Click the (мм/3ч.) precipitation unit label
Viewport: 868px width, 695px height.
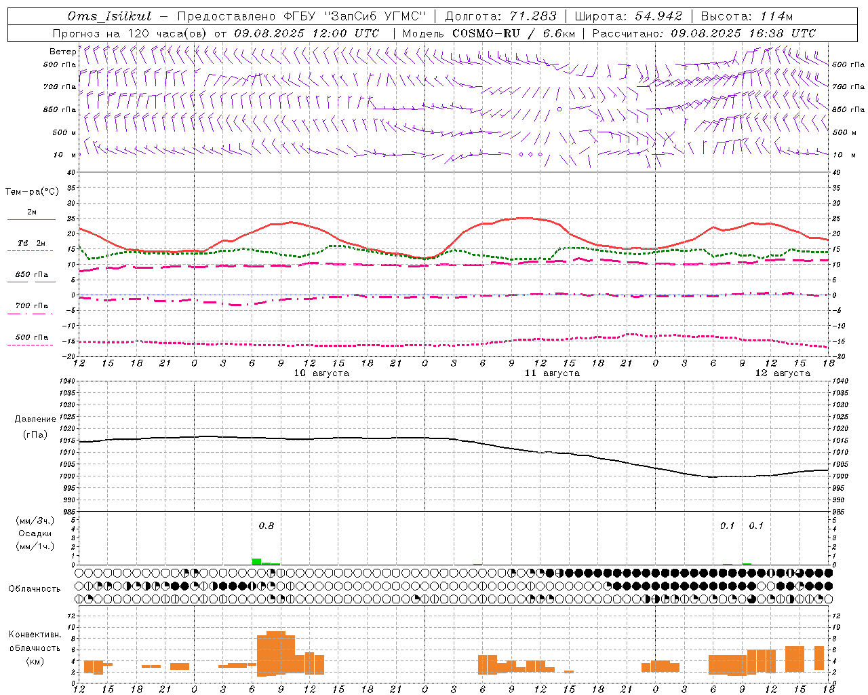click(35, 521)
